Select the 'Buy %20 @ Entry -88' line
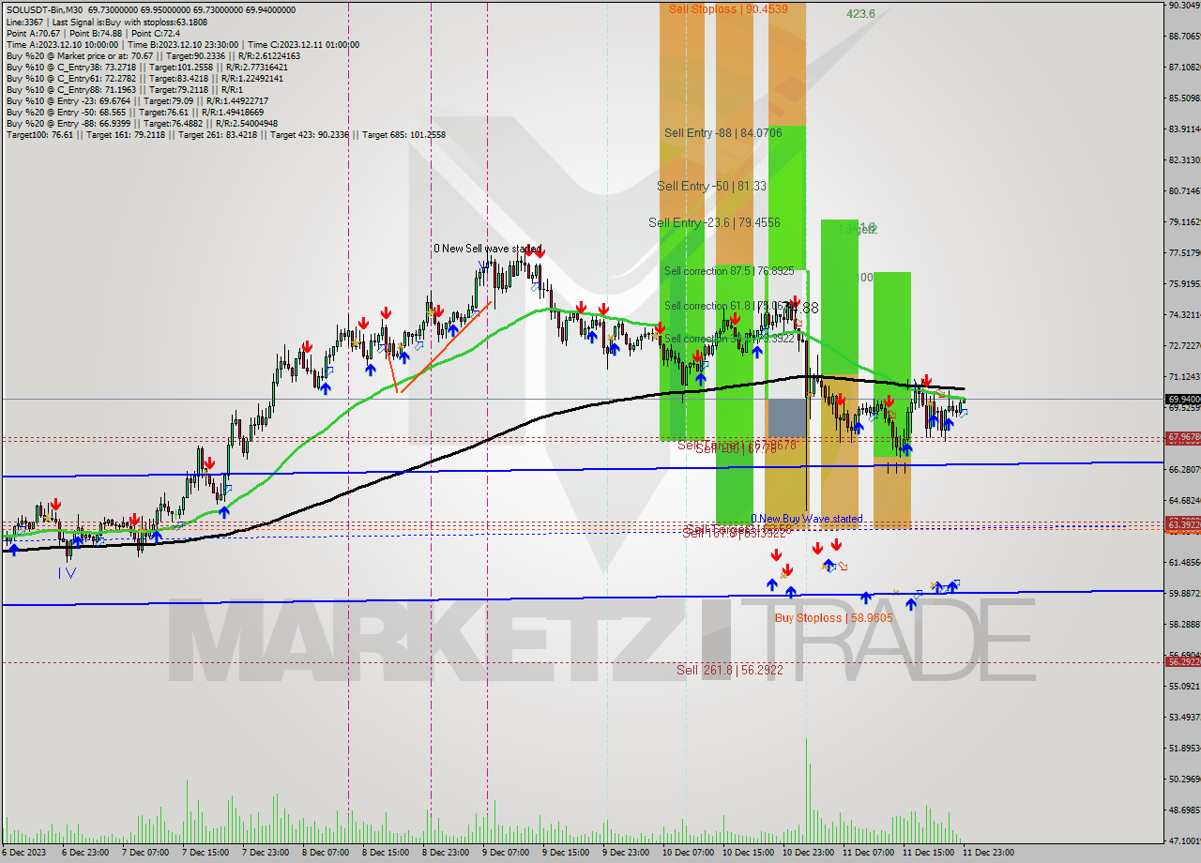 142,123
